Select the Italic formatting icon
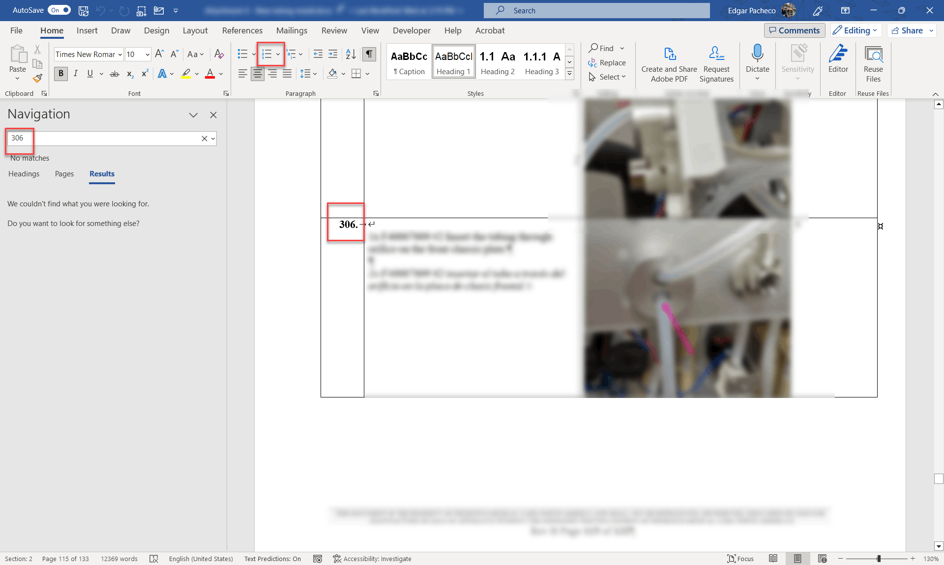 [75, 73]
